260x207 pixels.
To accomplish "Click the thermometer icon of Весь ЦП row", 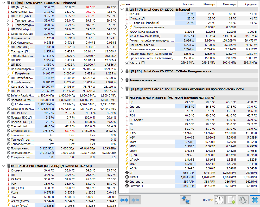I will point(127,14).
